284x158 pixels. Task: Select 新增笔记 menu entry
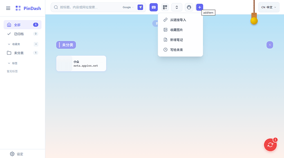tap(180, 40)
